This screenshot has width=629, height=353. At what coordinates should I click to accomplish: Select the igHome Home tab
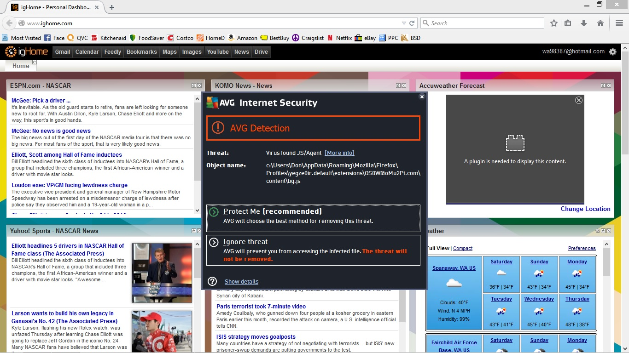pyautogui.click(x=21, y=66)
